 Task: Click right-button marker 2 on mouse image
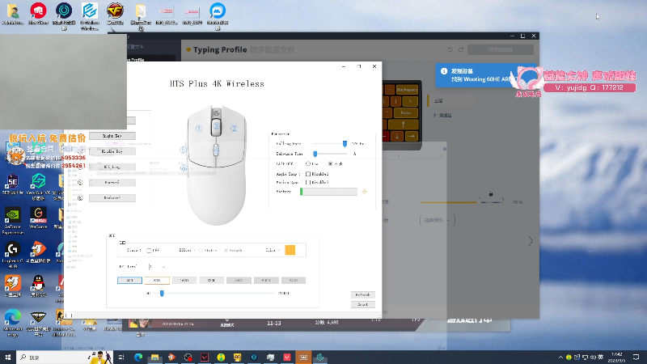point(234,129)
